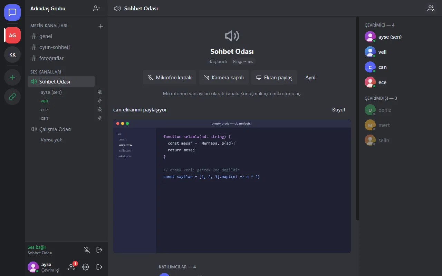Open user settings gear
This screenshot has height=276, width=442.
coord(86,267)
